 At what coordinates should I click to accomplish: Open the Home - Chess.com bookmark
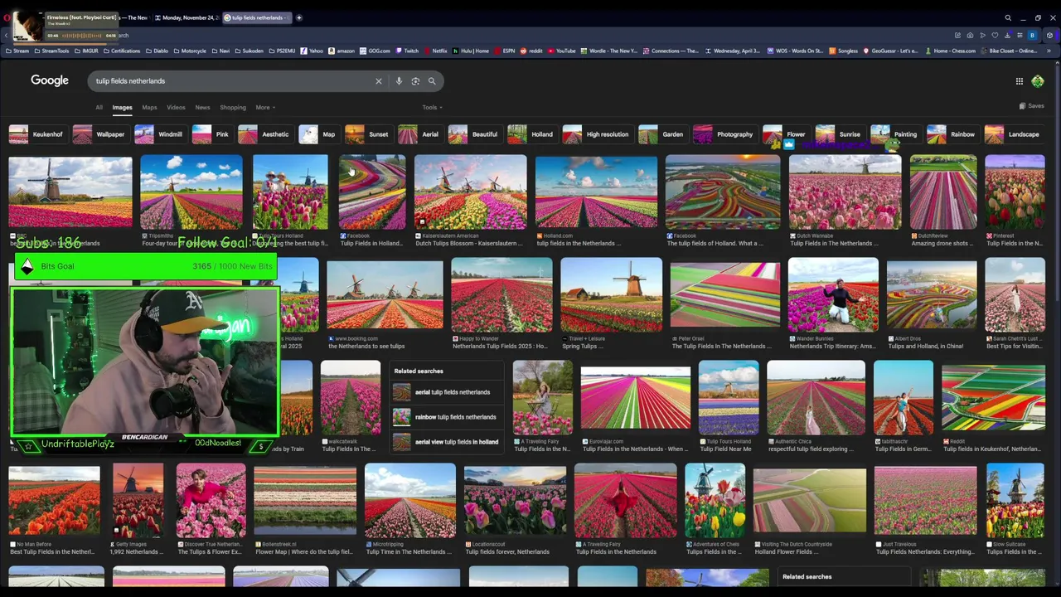pos(950,51)
